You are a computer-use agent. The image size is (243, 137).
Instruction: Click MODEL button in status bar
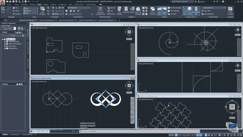[171, 135]
